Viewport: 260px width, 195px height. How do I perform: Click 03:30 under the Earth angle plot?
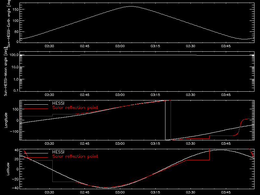tap(190, 46)
